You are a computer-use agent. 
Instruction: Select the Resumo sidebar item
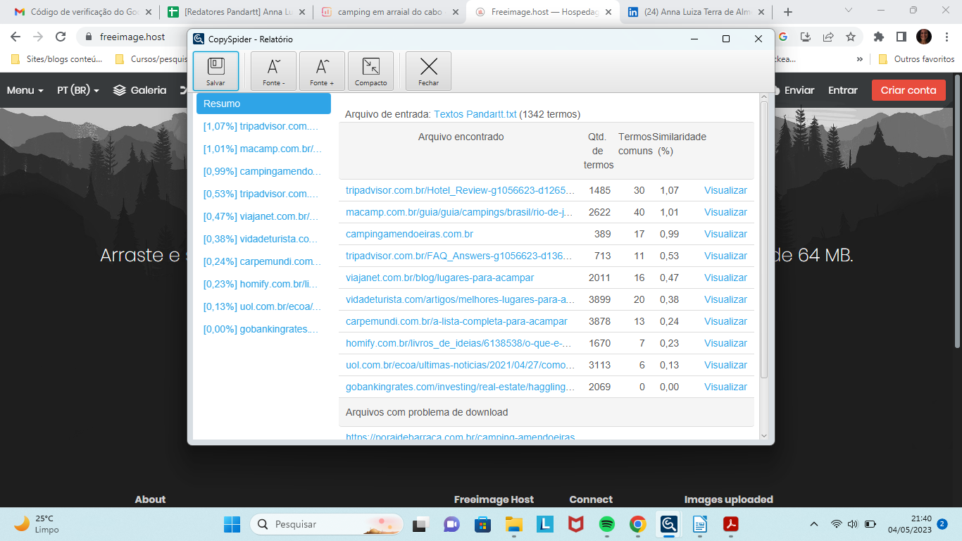coord(263,104)
